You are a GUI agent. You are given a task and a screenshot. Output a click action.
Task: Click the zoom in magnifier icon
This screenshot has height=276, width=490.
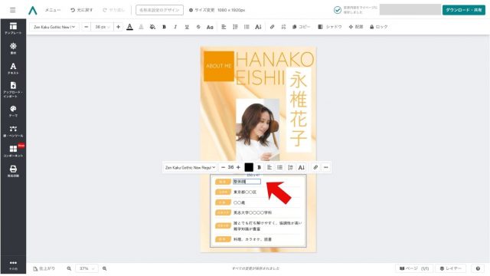click(x=105, y=268)
